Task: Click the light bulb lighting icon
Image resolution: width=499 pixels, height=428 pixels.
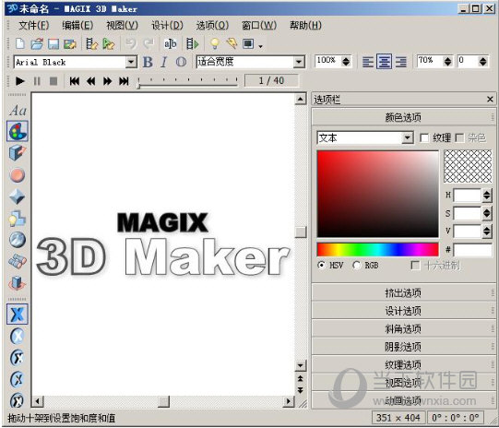Action: (x=215, y=43)
